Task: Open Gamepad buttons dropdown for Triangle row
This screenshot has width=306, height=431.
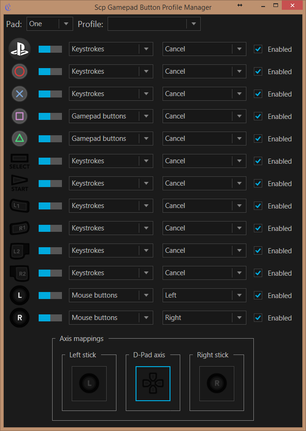Action: pos(111,139)
